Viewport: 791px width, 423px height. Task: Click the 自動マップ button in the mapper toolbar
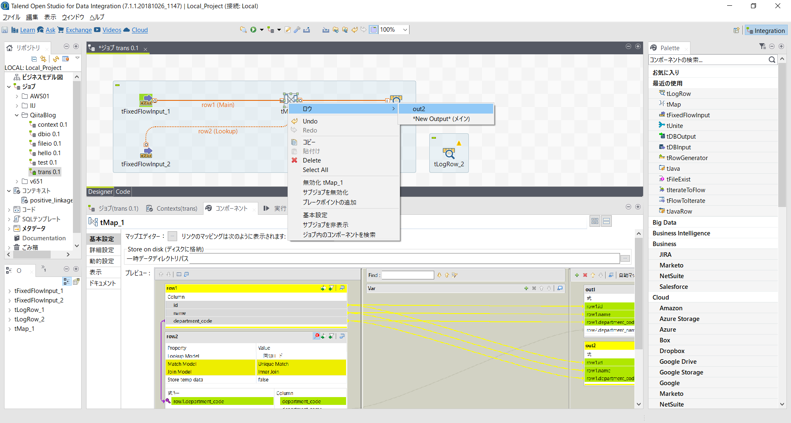click(626, 275)
